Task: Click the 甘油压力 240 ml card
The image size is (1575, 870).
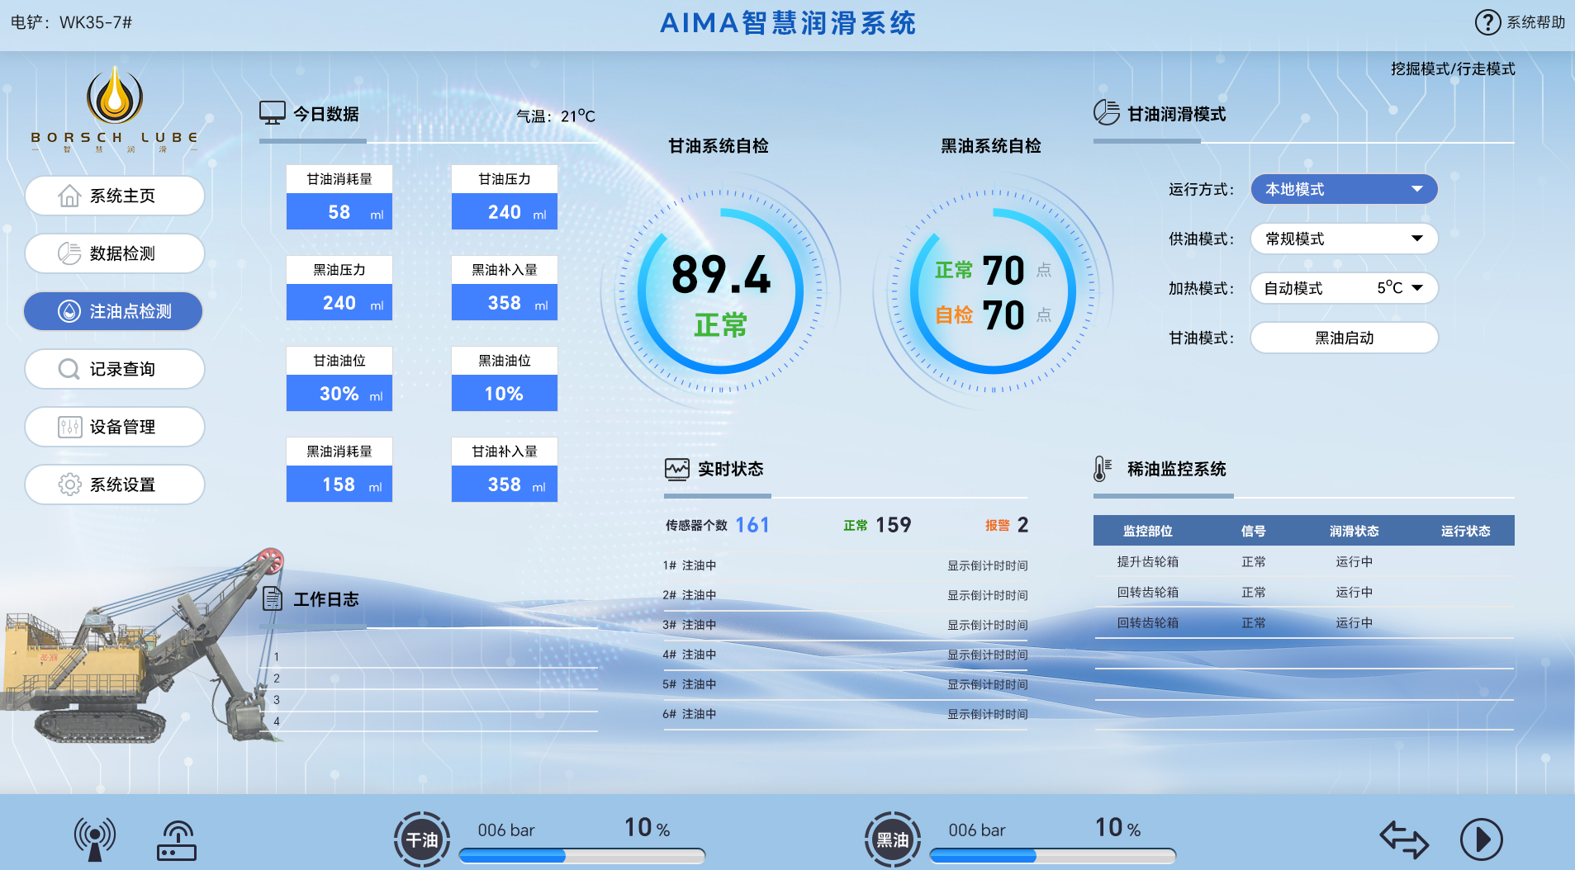Action: pyautogui.click(x=505, y=197)
